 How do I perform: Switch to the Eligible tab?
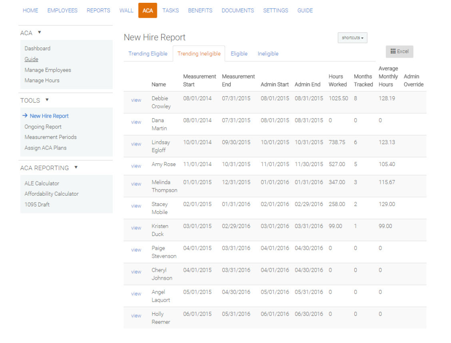pyautogui.click(x=239, y=53)
